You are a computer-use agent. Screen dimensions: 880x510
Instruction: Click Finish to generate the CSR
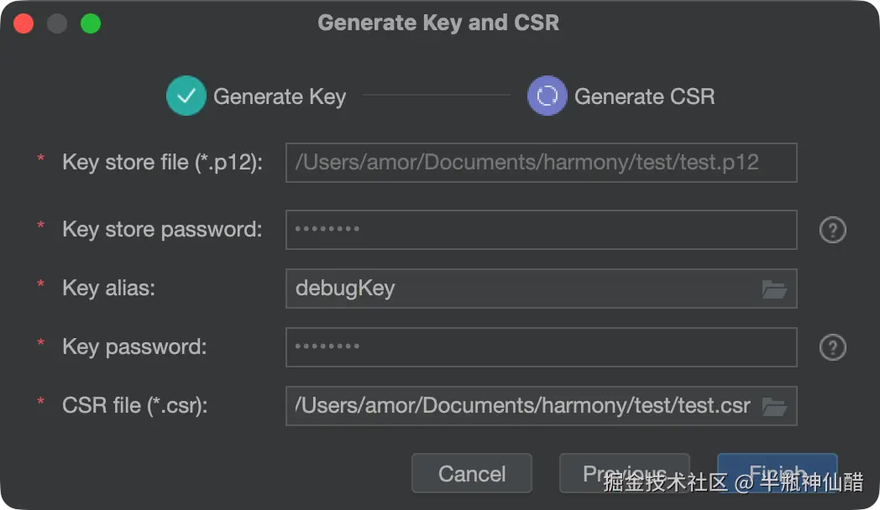777,474
